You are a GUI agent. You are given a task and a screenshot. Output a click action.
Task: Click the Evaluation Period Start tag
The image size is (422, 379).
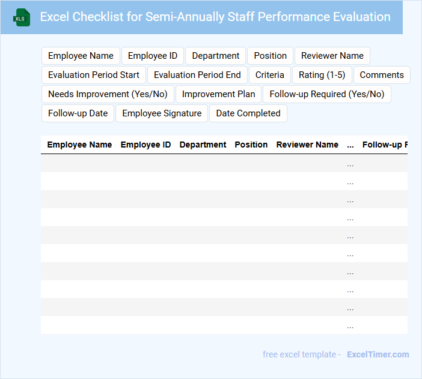(x=94, y=75)
